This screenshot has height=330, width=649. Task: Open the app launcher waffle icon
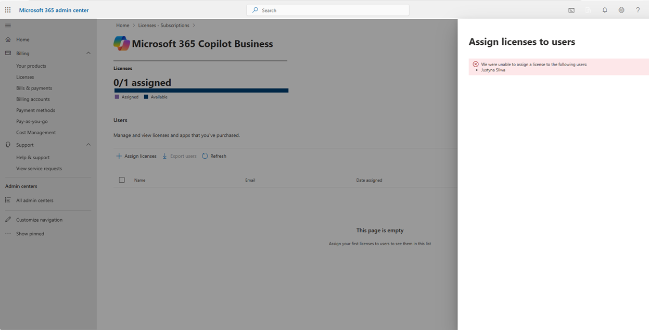(8, 10)
